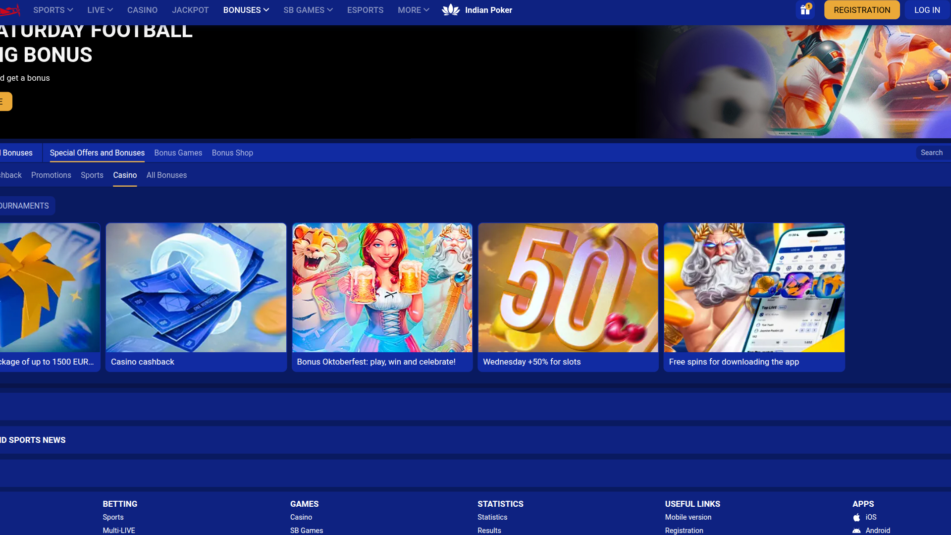Open the Bonus Oktoberfest promo card
Screen dimensions: 951x535
[382, 297]
